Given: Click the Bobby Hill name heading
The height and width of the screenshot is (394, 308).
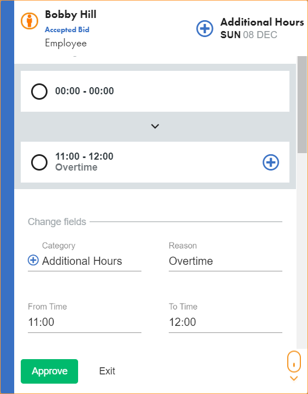Looking at the screenshot, I should tap(70, 15).
